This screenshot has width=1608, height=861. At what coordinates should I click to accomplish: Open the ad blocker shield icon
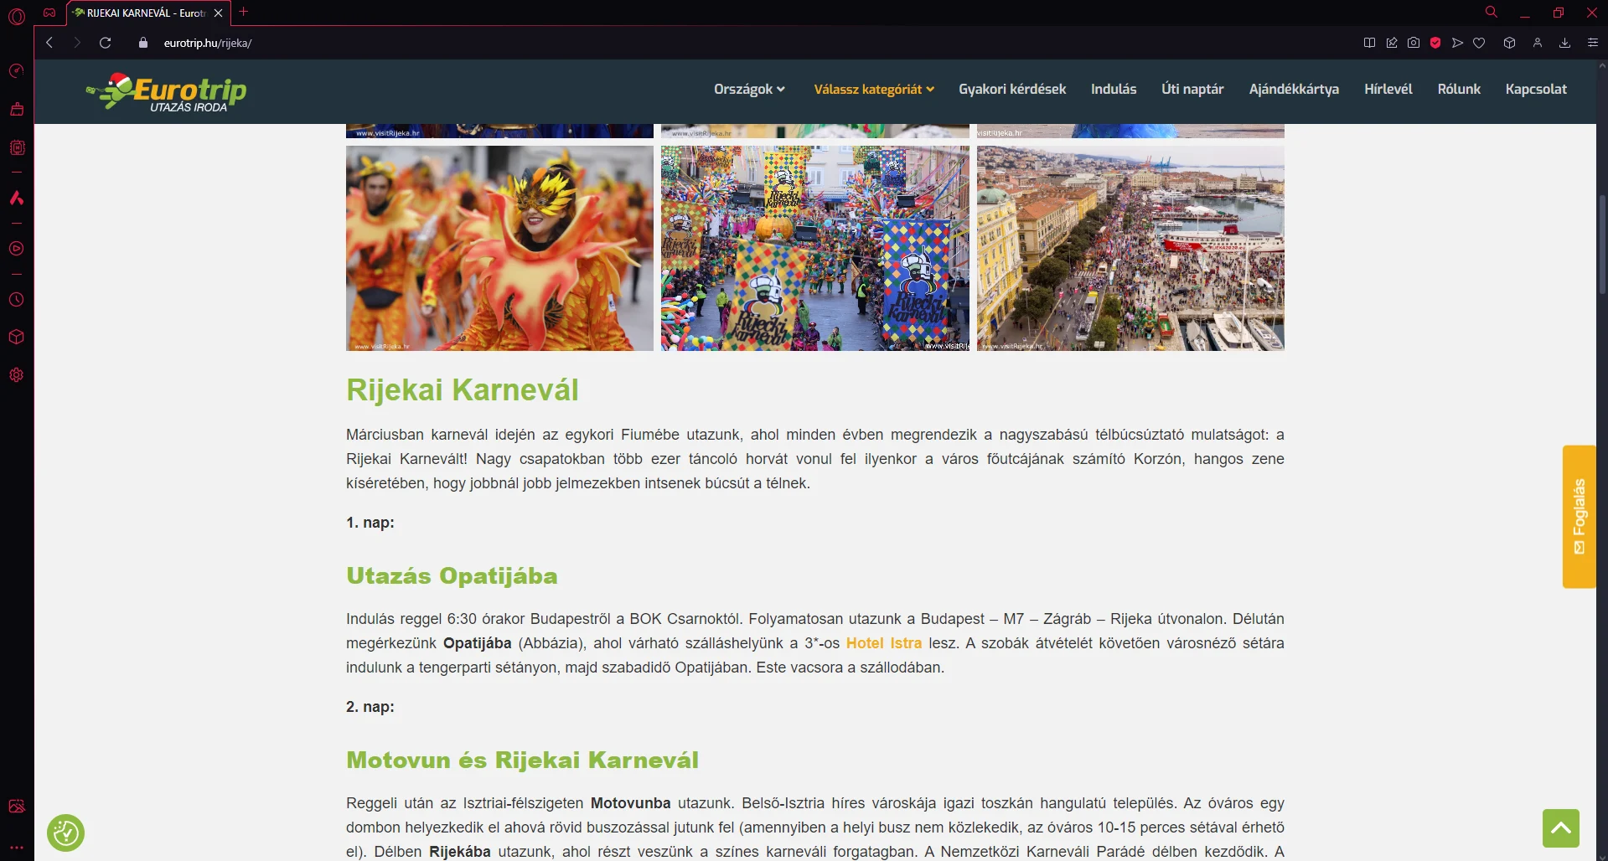(x=1435, y=43)
